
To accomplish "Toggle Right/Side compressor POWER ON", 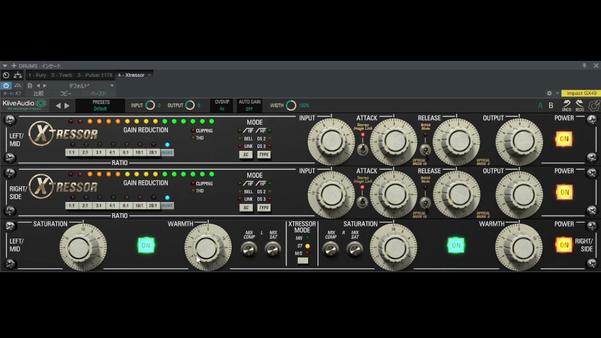I will [564, 192].
